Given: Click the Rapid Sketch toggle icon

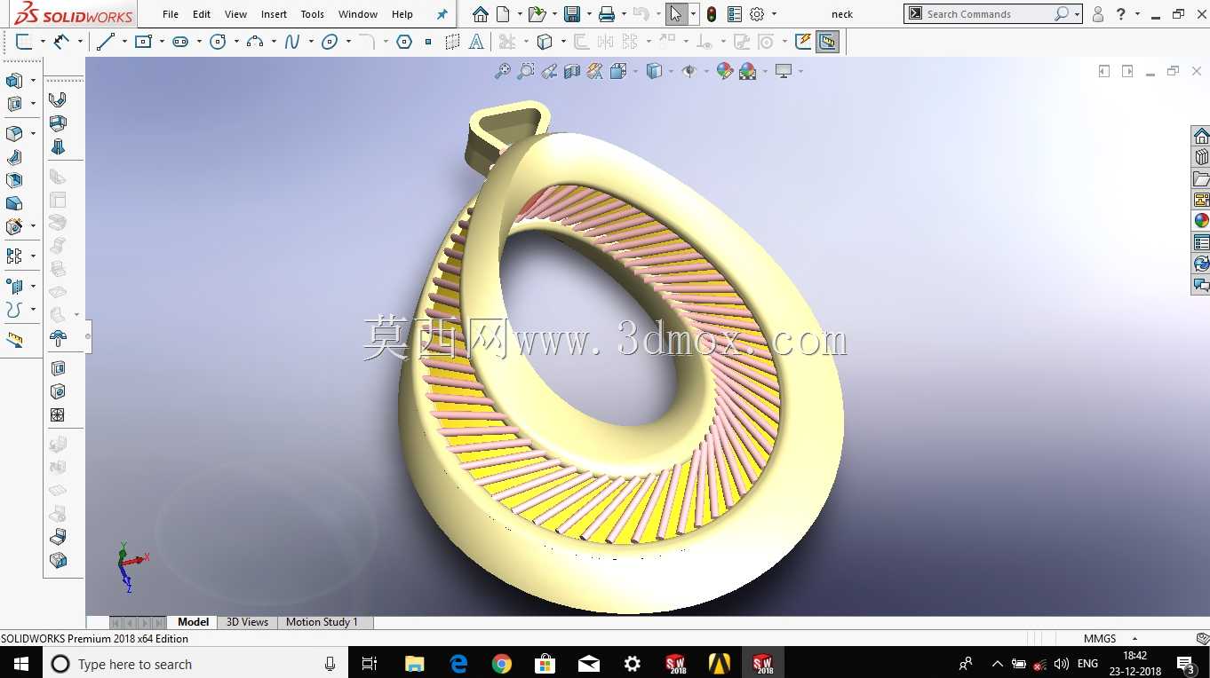Looking at the screenshot, I should (804, 42).
